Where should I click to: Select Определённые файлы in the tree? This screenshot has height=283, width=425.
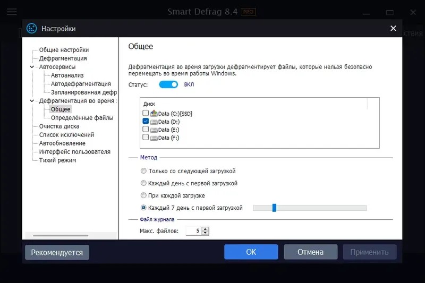(82, 118)
